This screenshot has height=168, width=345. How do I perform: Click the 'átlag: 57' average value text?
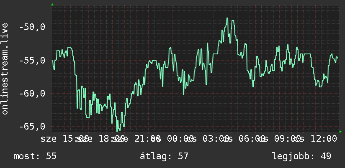pos(164,156)
